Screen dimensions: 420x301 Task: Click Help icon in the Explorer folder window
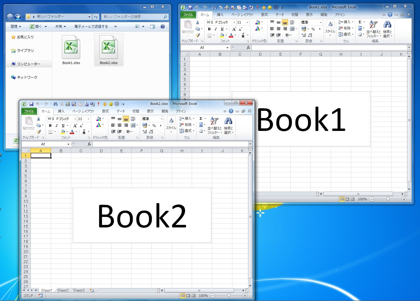point(163,27)
